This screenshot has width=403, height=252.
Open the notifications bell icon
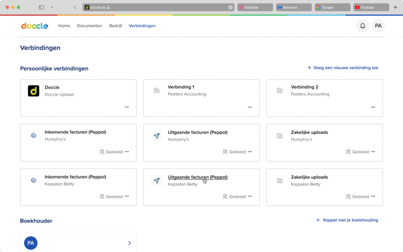pos(362,26)
